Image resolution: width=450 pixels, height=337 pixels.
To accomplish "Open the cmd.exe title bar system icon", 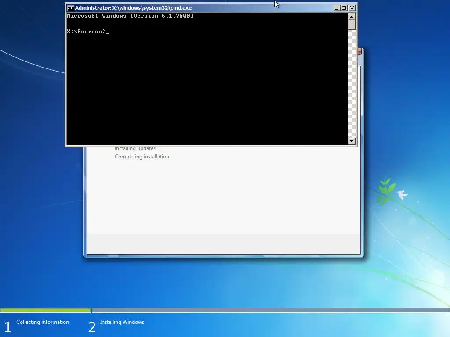I will 70,8.
